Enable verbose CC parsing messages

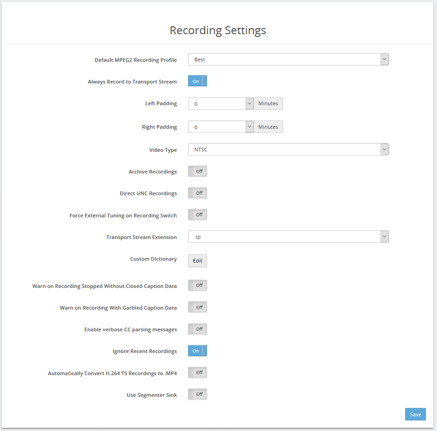(x=197, y=329)
